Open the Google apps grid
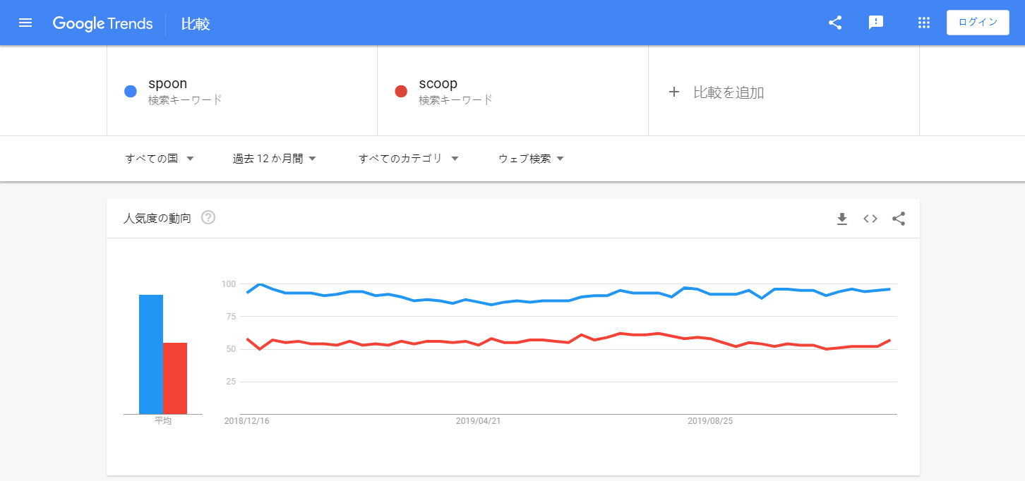1025x481 pixels. pos(923,23)
